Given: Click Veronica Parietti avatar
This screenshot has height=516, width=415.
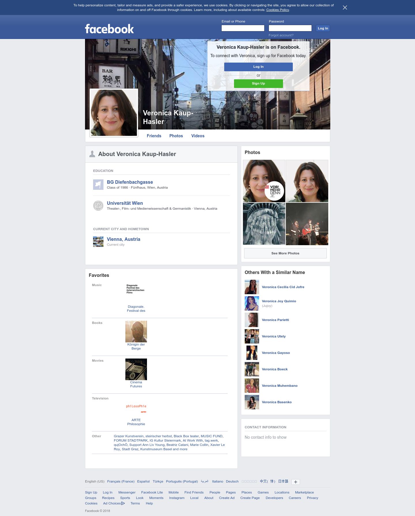Looking at the screenshot, I should point(252,320).
